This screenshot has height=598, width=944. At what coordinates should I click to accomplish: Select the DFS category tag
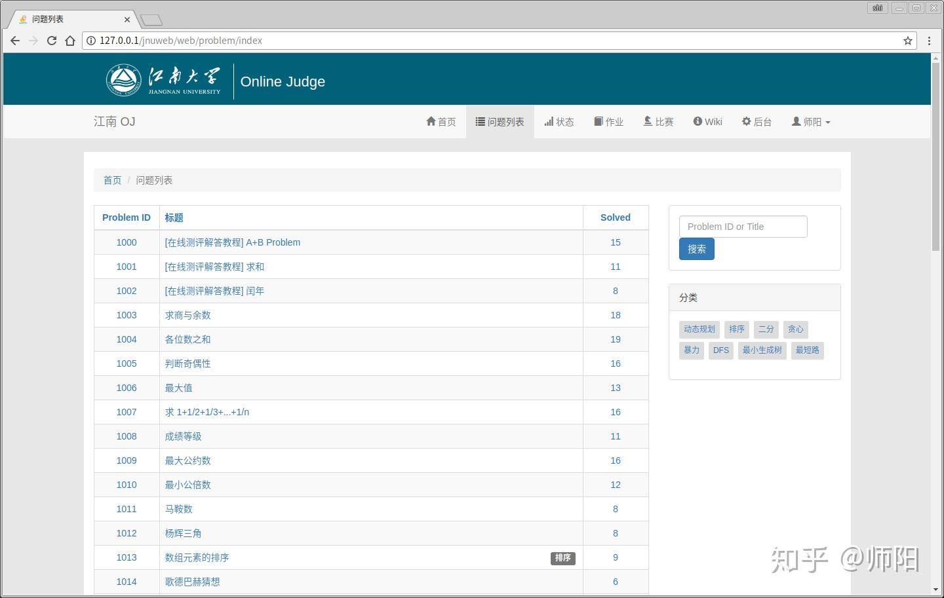pos(721,350)
